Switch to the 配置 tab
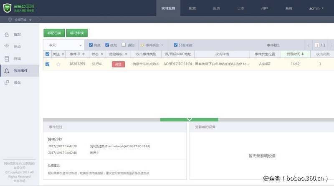Image resolution: width=334 pixels, height=186 pixels. coord(192,8)
